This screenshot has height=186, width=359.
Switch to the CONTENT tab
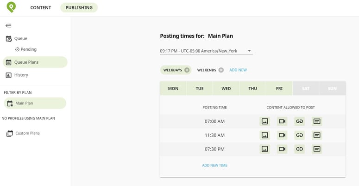click(41, 8)
